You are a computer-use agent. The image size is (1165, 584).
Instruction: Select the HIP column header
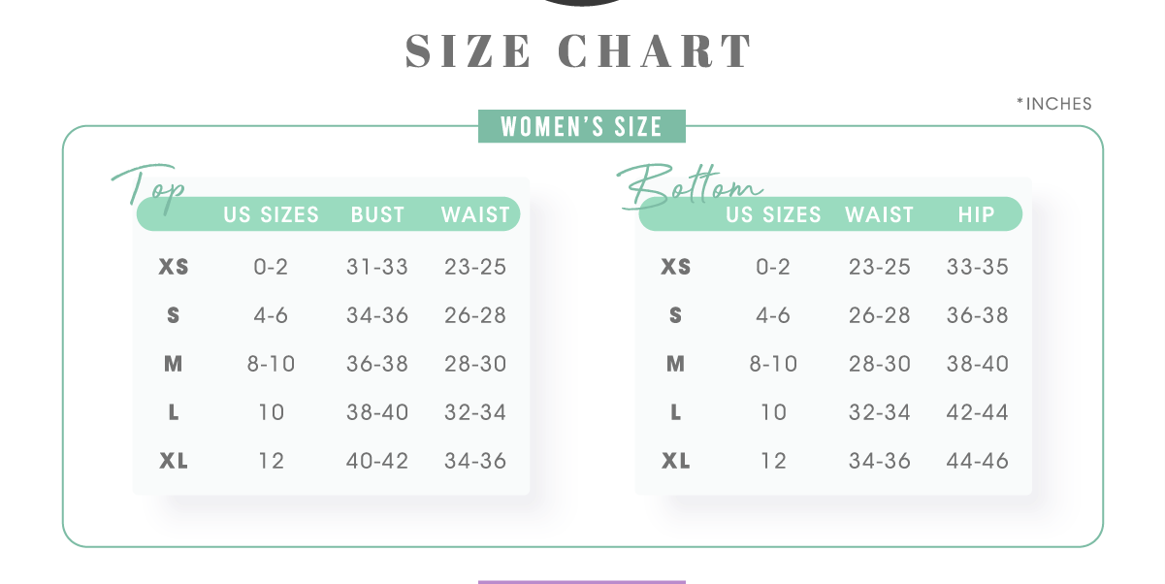(x=976, y=214)
